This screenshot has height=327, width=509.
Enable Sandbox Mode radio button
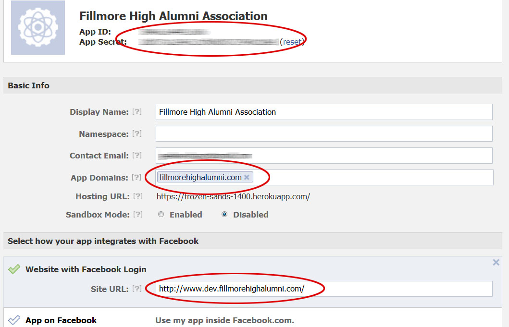[x=161, y=215]
